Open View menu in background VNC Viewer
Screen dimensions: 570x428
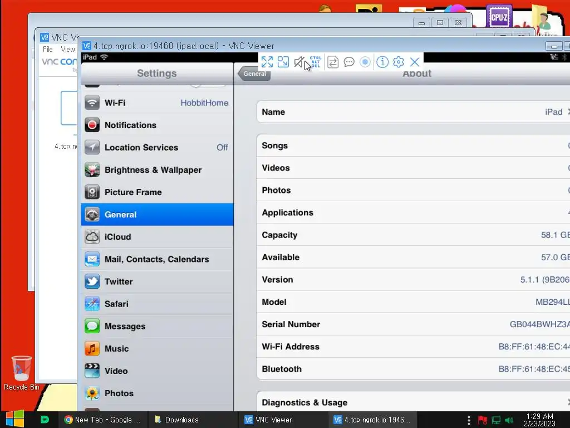[x=67, y=49]
